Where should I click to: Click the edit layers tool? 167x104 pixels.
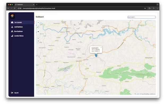[38, 38]
